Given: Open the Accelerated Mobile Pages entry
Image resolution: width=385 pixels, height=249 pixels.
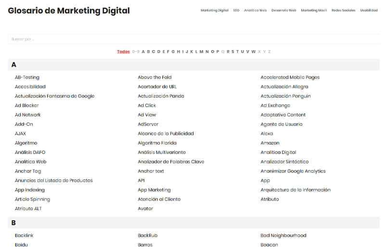Looking at the screenshot, I should coord(290,77).
